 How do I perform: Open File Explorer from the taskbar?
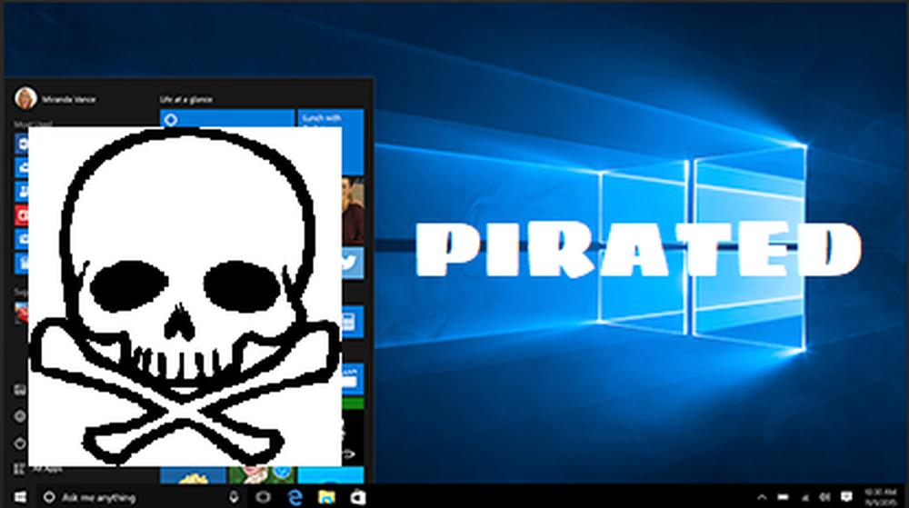pos(326,497)
